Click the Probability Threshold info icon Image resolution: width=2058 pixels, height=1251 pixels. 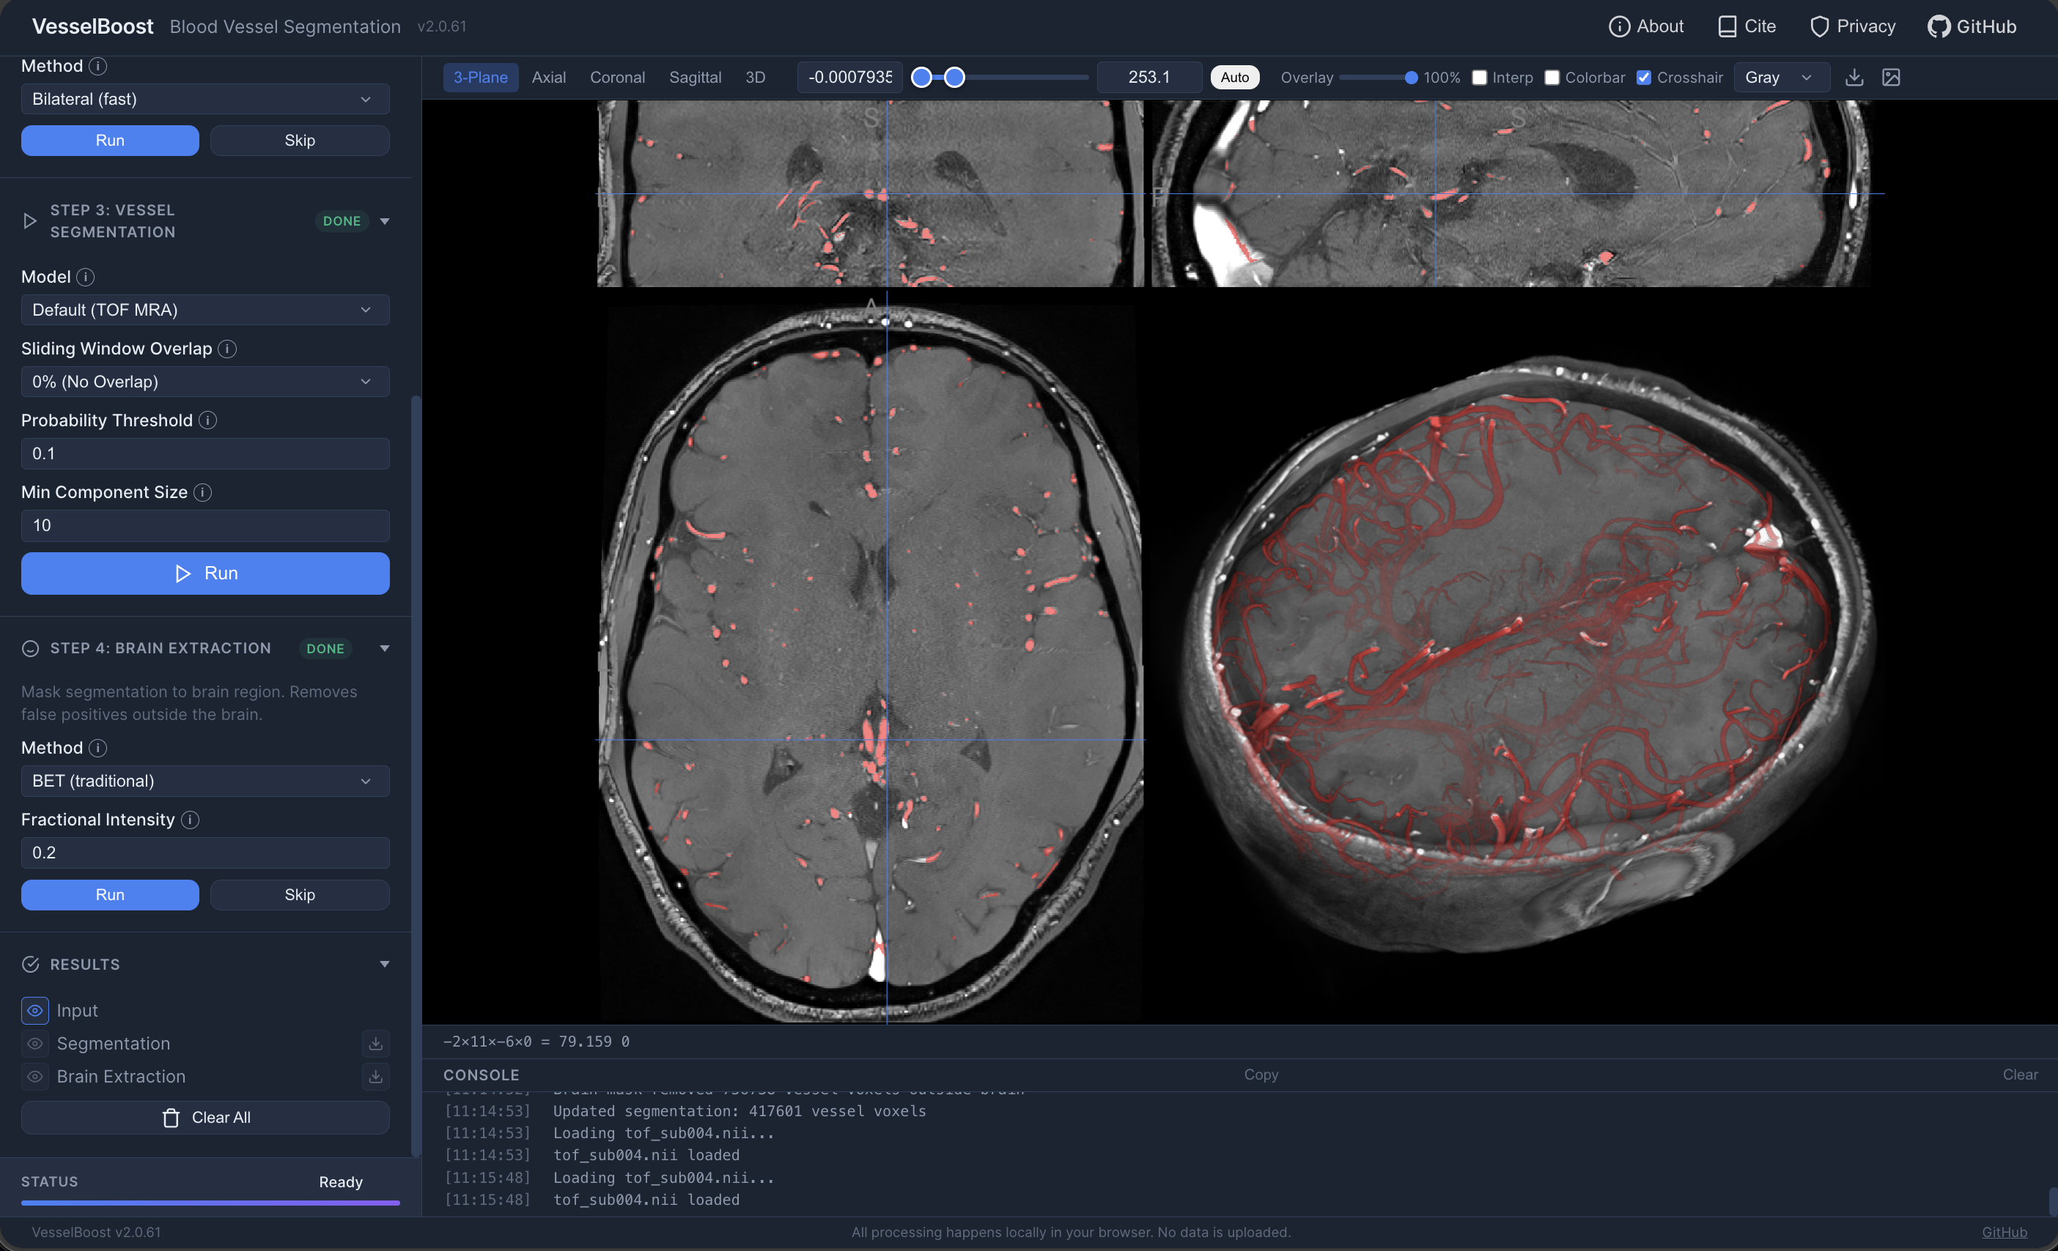[x=207, y=420]
